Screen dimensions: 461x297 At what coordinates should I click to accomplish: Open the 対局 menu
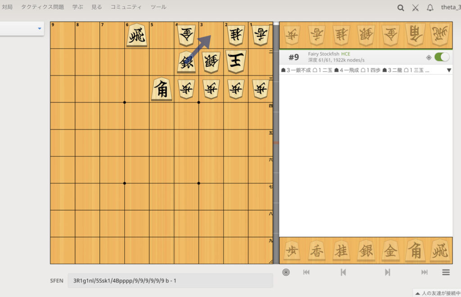click(x=7, y=7)
